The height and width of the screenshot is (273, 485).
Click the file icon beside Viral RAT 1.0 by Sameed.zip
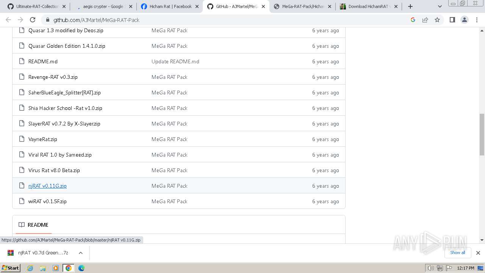(x=22, y=155)
